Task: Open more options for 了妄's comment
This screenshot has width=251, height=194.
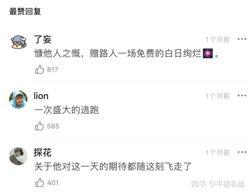Action: click(x=242, y=39)
